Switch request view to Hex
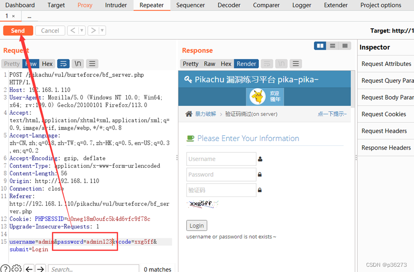This screenshot has width=414, height=272. click(47, 64)
